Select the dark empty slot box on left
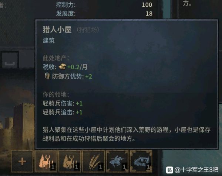 10,59
